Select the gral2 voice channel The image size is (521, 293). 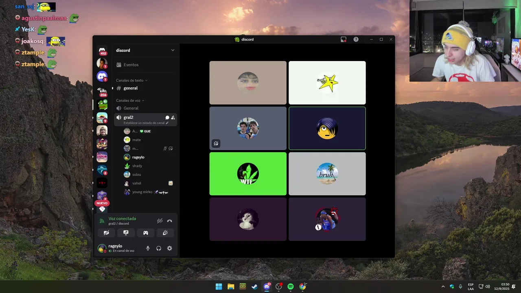tap(145, 120)
